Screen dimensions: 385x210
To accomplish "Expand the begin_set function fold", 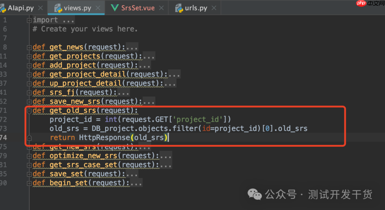I will pos(29,184).
